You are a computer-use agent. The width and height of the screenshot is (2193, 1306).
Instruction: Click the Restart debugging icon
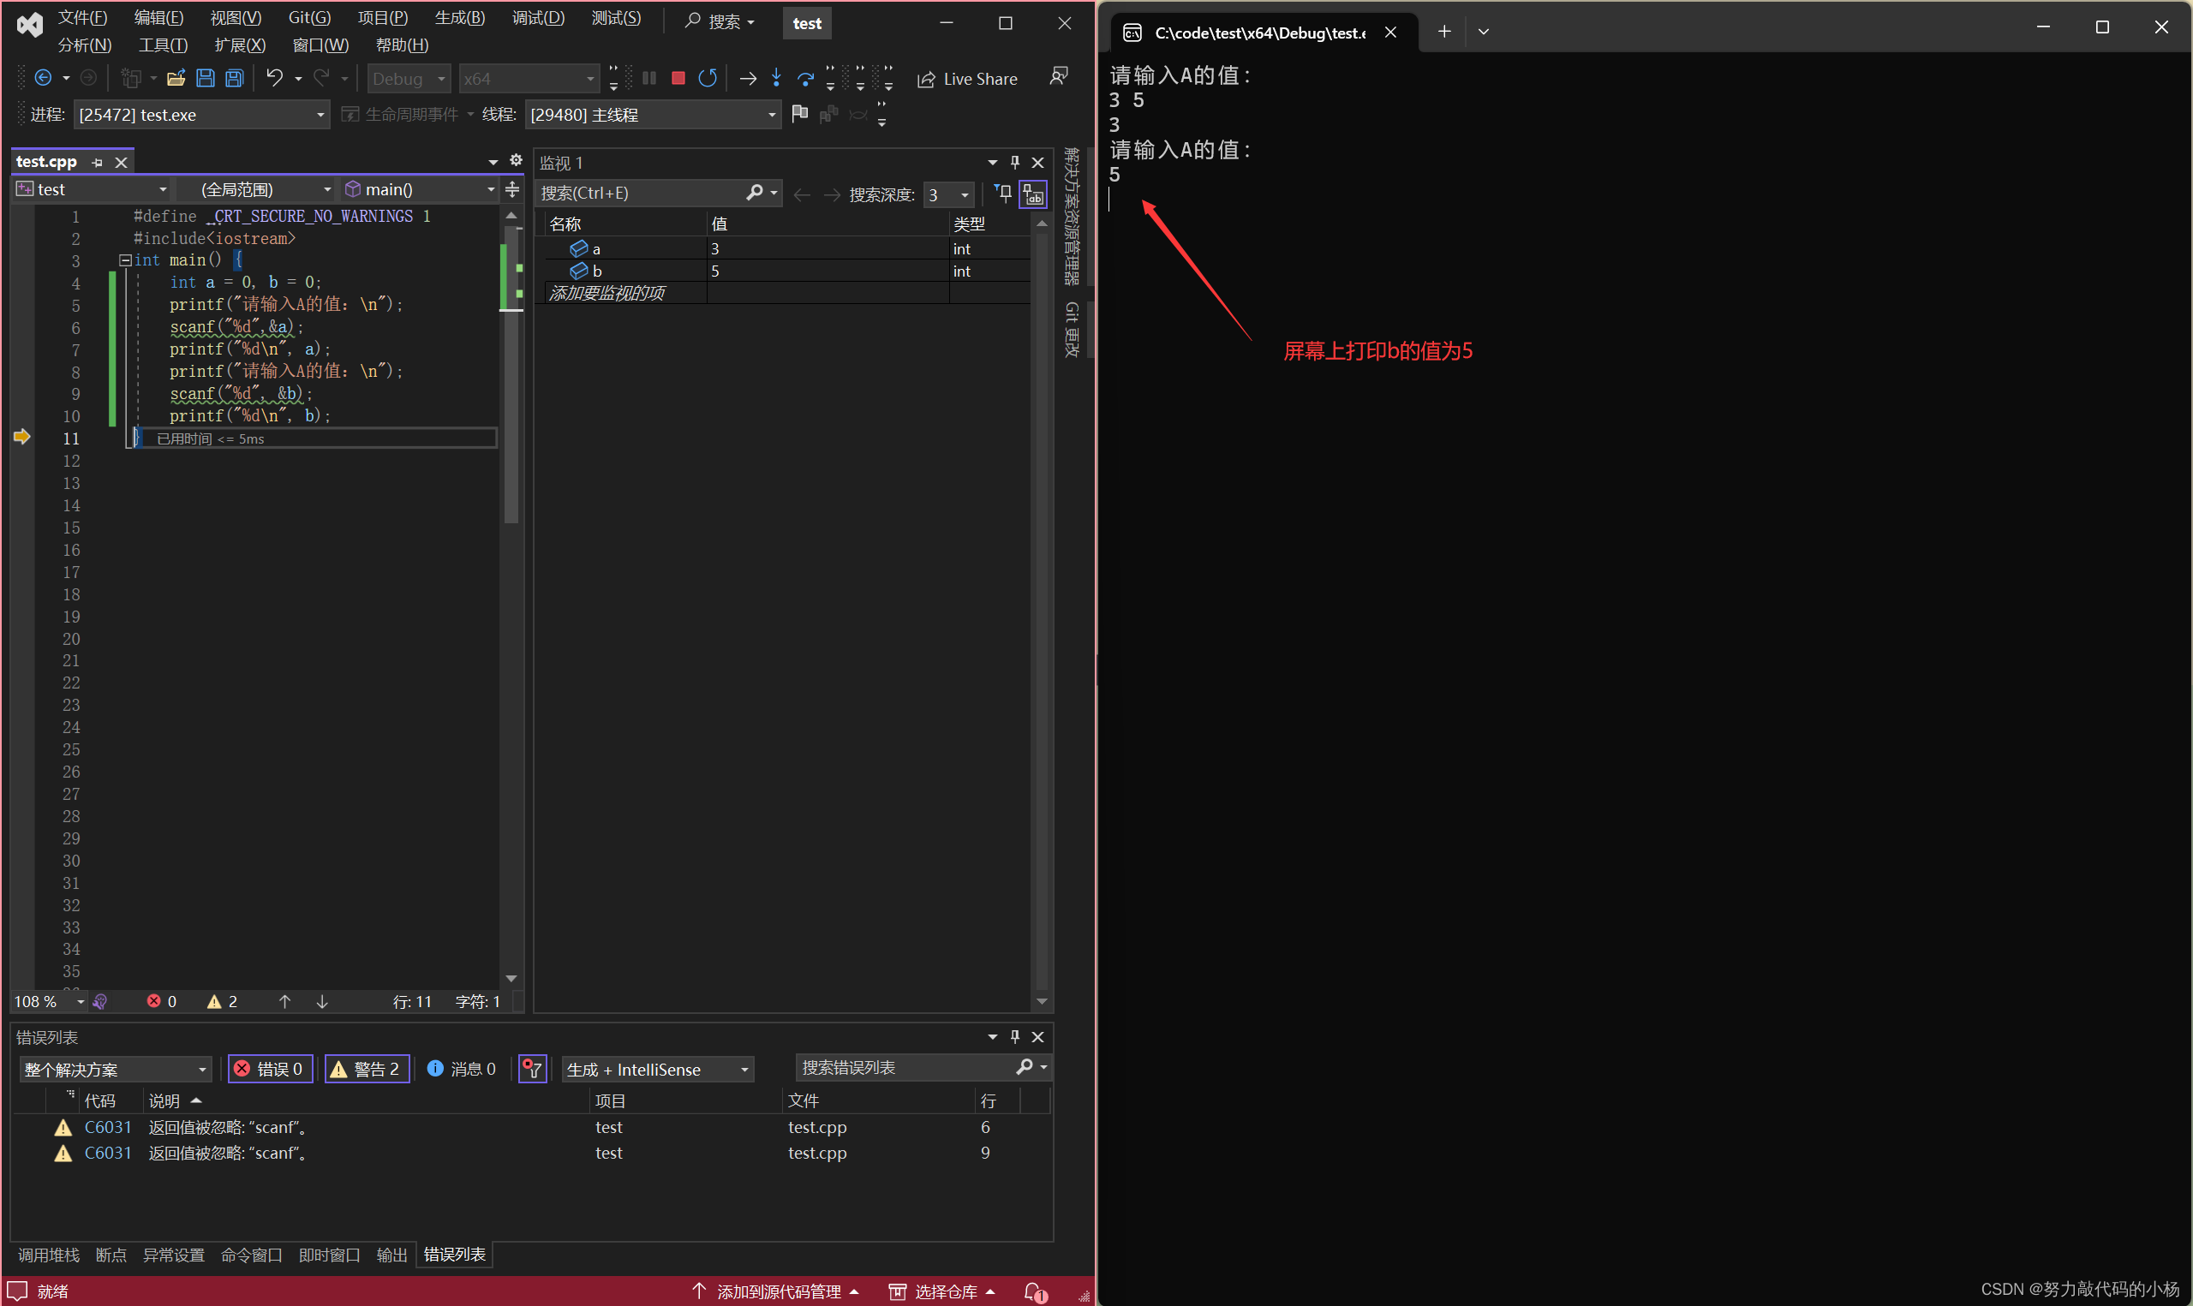[x=708, y=78]
